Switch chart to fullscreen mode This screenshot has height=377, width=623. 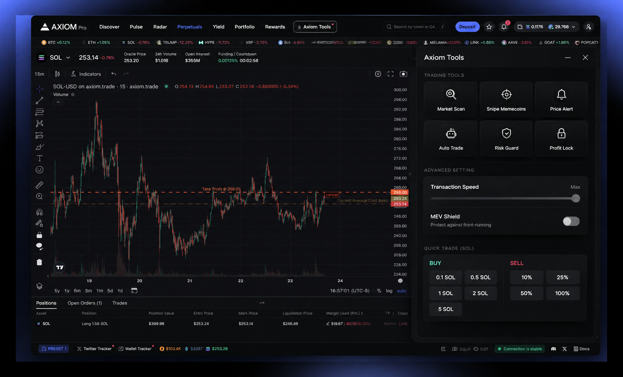coord(391,74)
